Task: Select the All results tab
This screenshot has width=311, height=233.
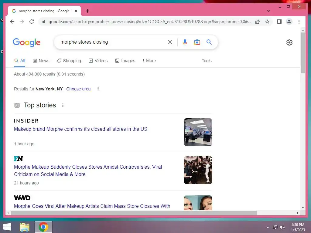Action: 20,61
